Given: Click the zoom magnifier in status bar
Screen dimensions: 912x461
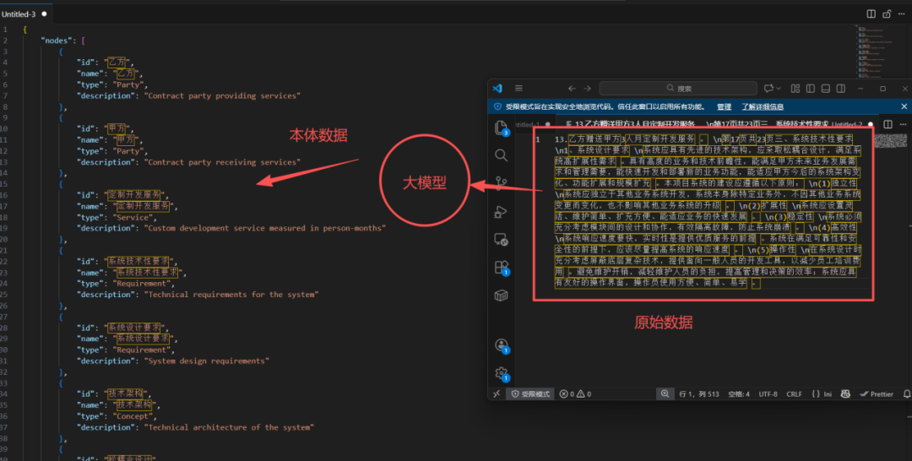Looking at the screenshot, I should tap(665, 394).
